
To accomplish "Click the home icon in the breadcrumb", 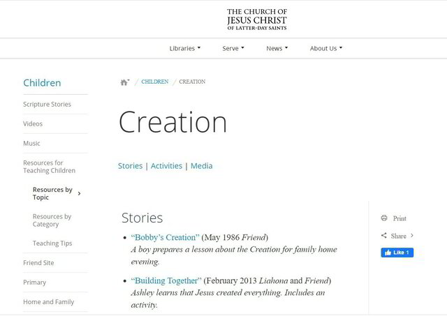I will click(x=124, y=82).
